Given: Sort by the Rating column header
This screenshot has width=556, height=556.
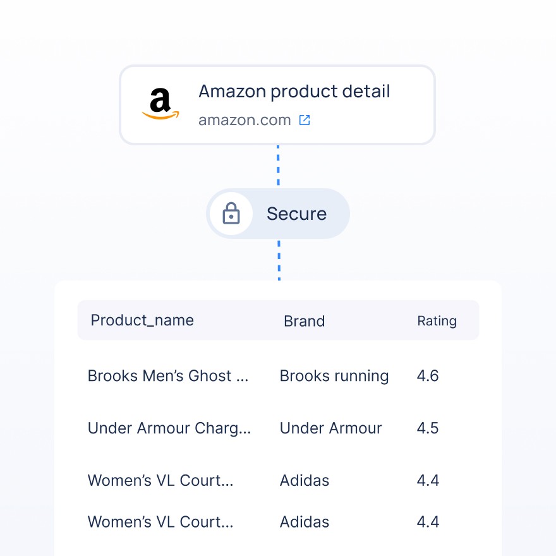Looking at the screenshot, I should (x=437, y=321).
